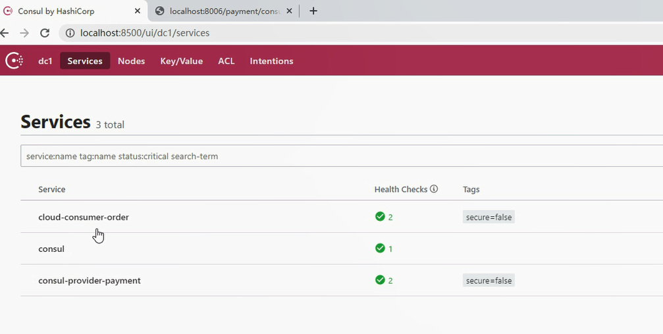Focus the services search filter field
The image size is (663, 334).
342,156
